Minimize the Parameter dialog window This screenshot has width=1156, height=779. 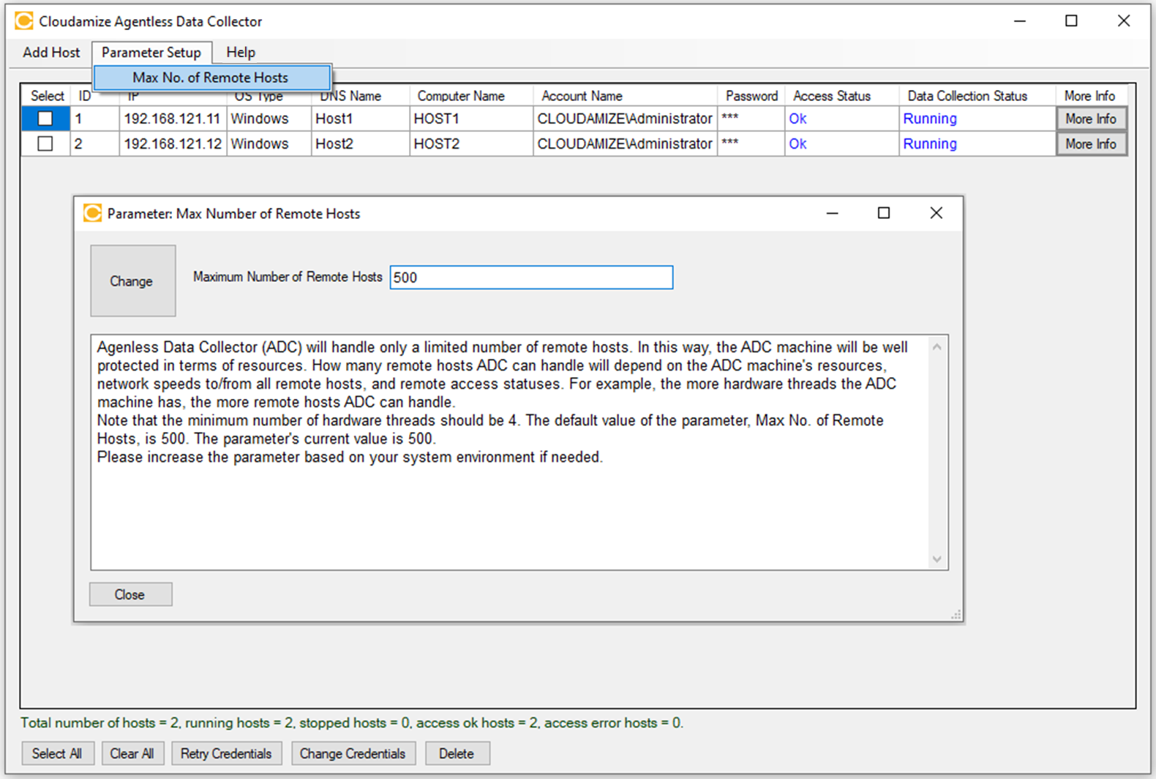click(832, 213)
